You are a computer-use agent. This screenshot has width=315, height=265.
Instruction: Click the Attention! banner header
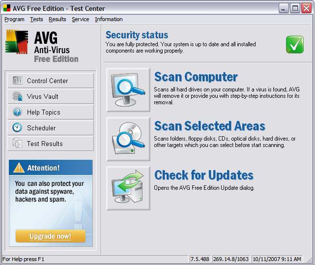[51, 168]
